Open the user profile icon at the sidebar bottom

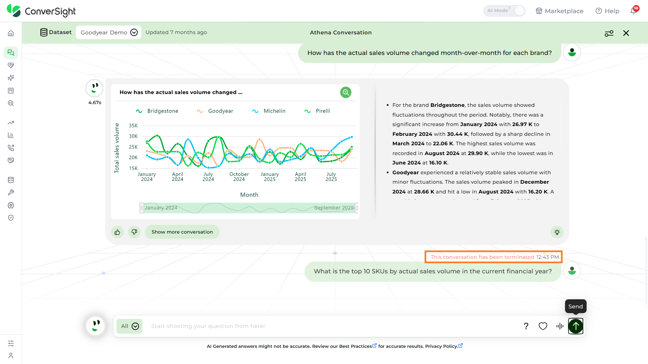11,356
